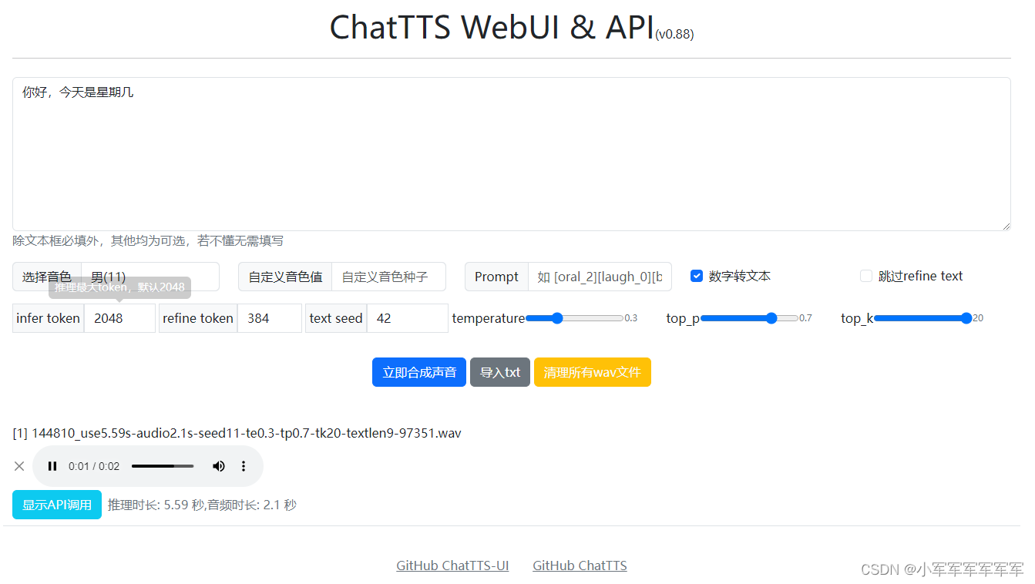Focus the Prompt input field

(x=600, y=277)
